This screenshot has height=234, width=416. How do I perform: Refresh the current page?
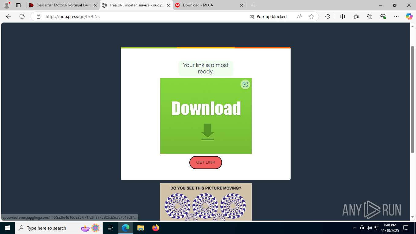pos(22,16)
